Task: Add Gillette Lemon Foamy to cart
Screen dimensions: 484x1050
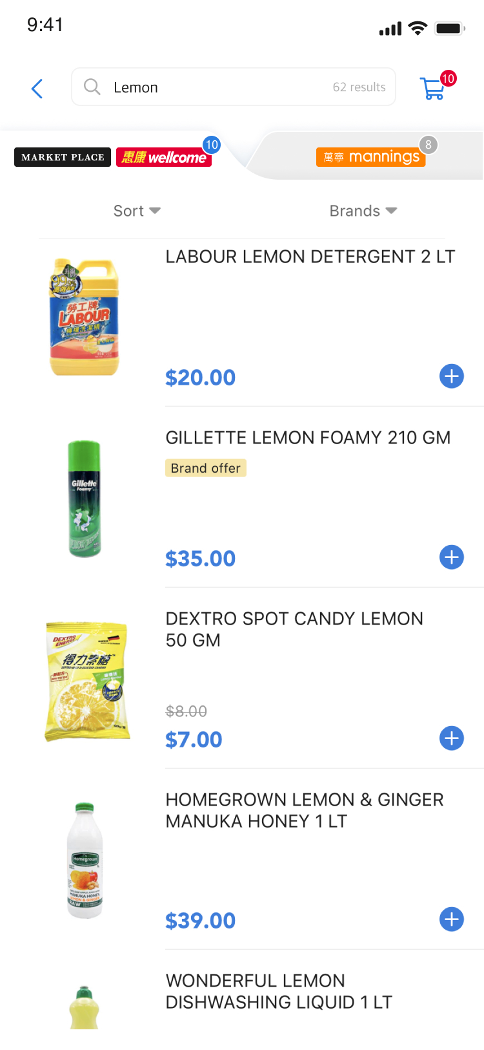Action: [x=451, y=557]
